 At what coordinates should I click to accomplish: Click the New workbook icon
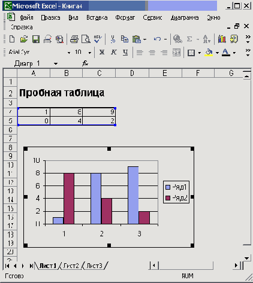[12, 39]
